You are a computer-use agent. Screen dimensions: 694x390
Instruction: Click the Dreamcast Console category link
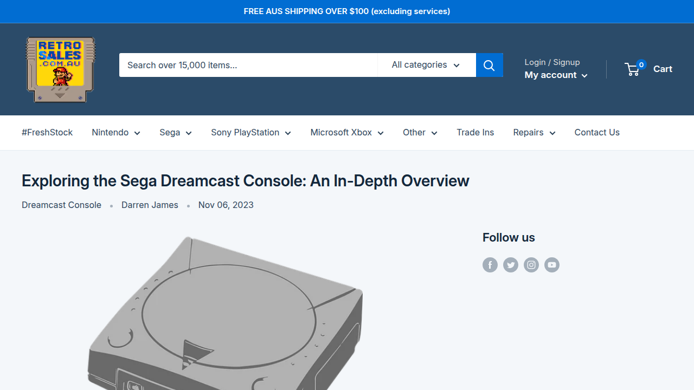(x=61, y=205)
